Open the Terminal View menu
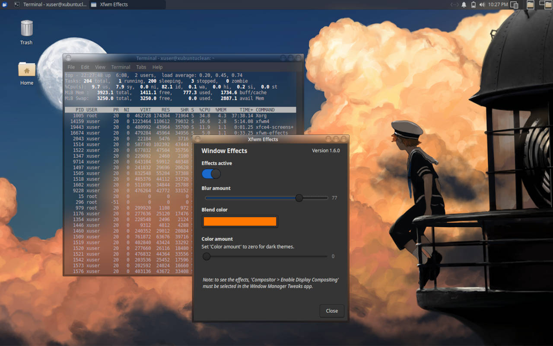The height and width of the screenshot is (346, 553). click(x=100, y=67)
